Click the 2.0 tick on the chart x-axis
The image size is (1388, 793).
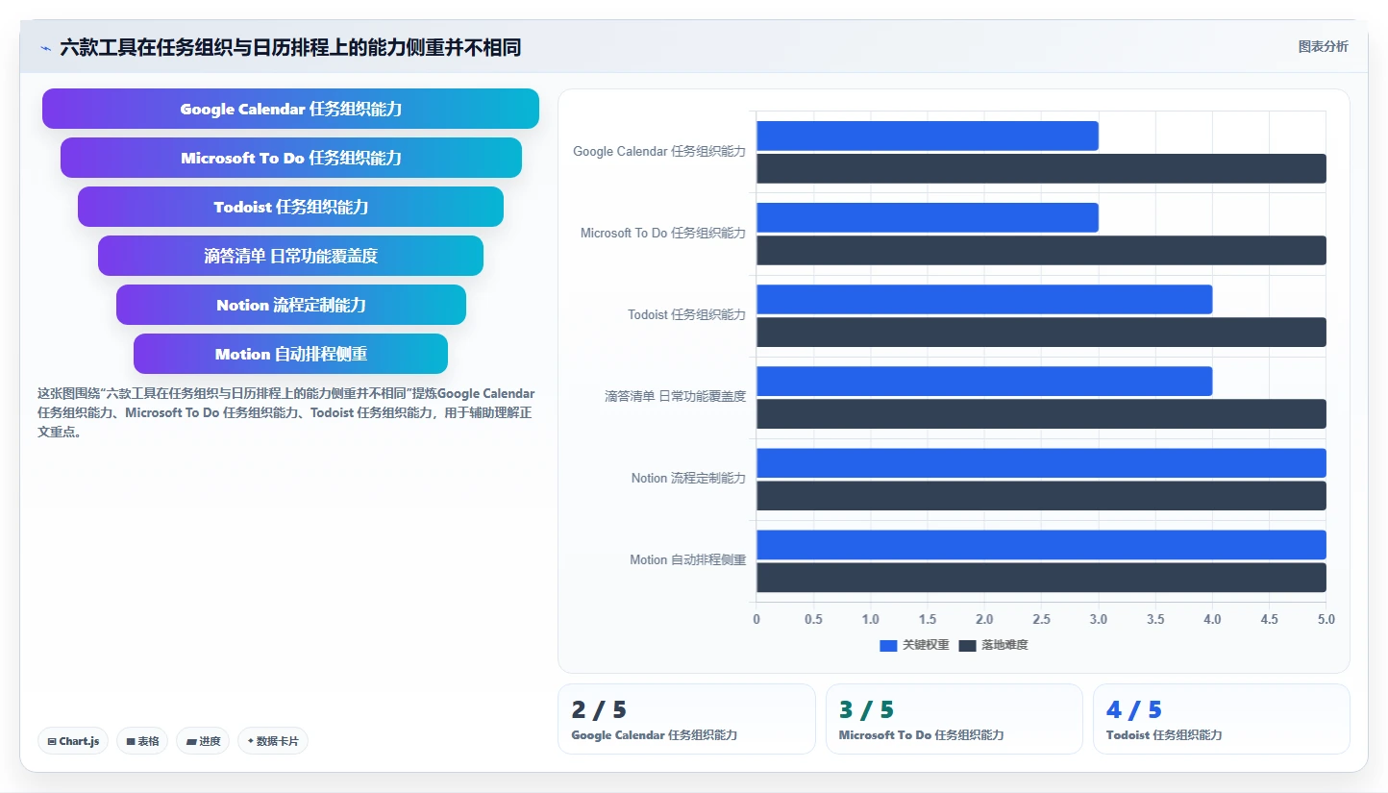pos(984,620)
